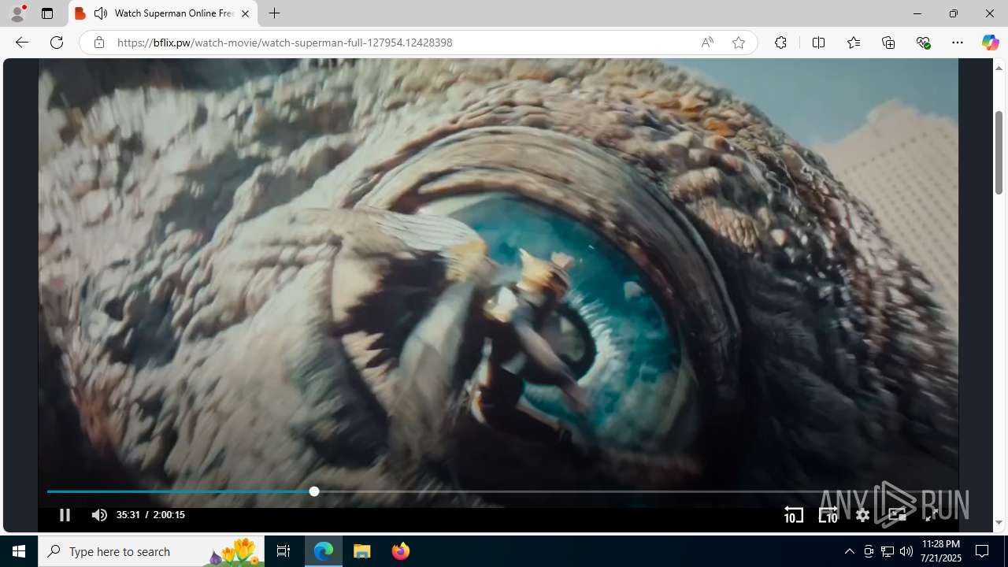The image size is (1008, 567).
Task: Close the Watch Superman Online tab
Action: tap(245, 13)
